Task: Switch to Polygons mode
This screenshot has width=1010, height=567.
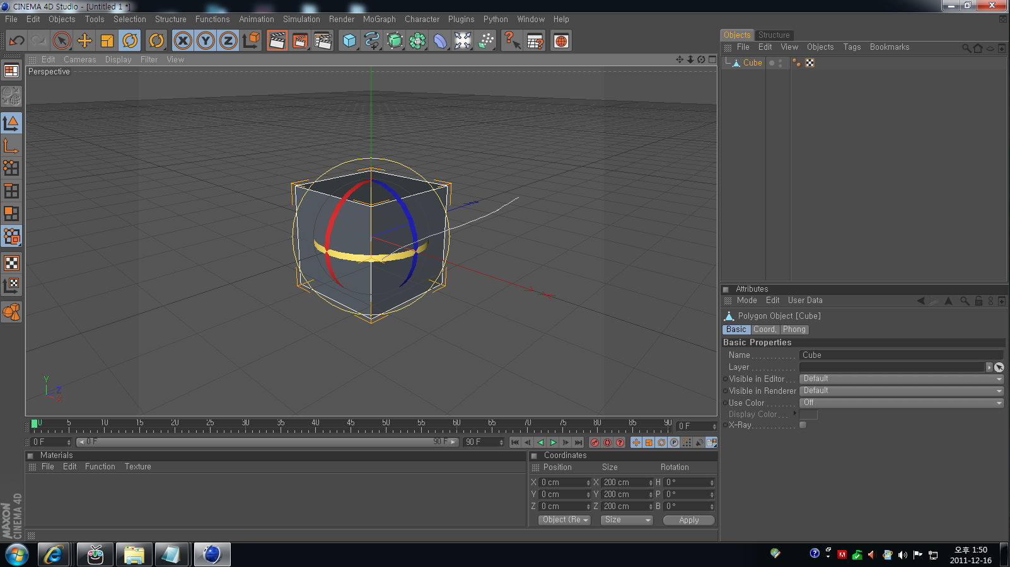Action: [11, 214]
